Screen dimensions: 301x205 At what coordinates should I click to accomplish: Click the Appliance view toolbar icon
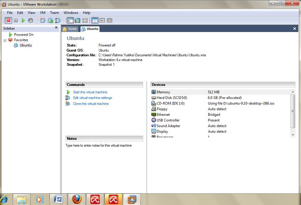[102, 20]
